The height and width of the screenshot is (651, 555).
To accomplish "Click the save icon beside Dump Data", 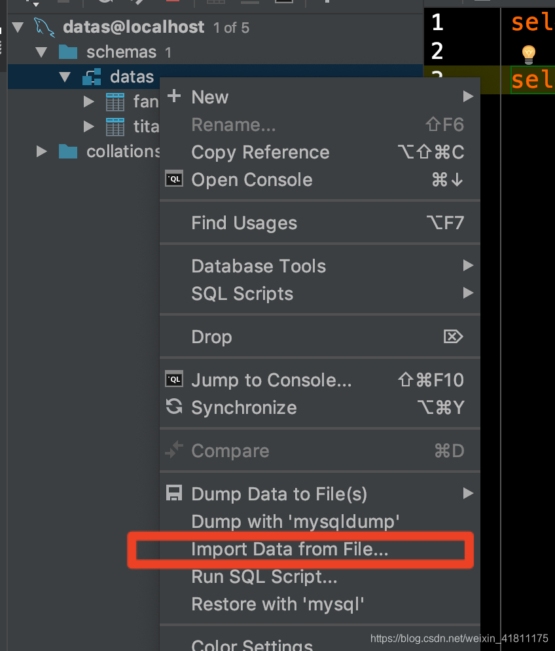I will click(x=173, y=494).
